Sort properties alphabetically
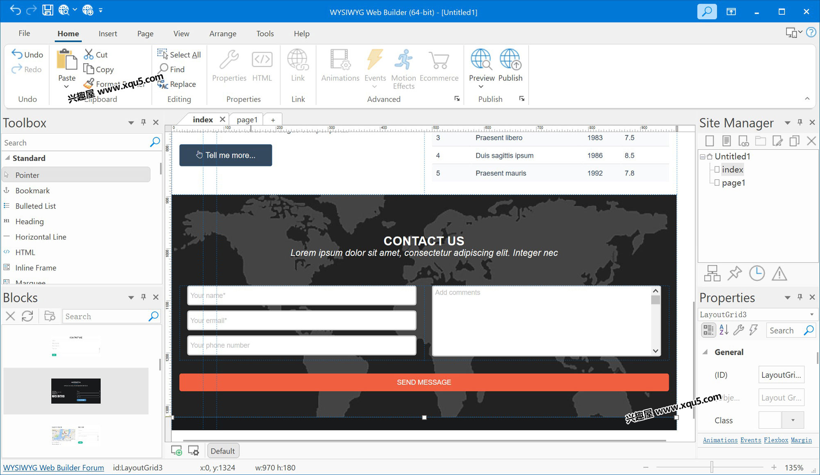 [x=724, y=330]
